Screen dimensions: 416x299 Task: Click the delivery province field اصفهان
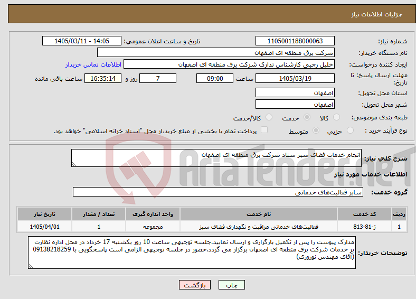tap(295, 92)
